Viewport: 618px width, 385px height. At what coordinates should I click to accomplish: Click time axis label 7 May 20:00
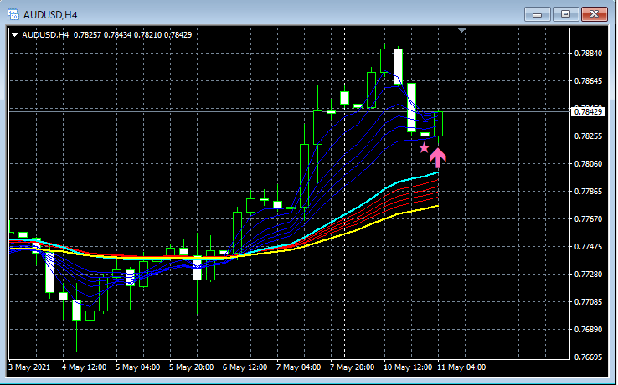pos(352,367)
